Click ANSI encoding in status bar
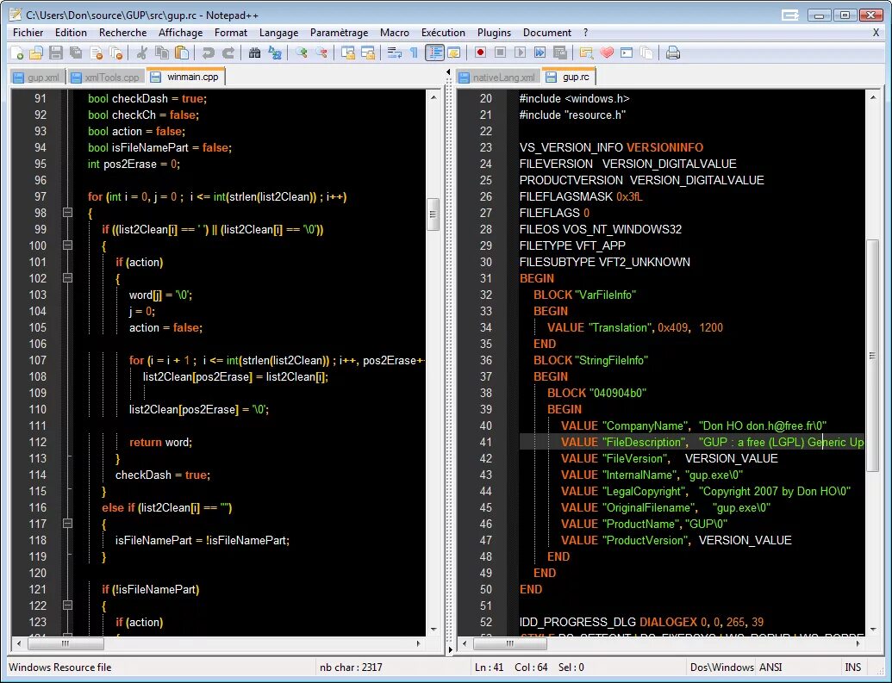 tap(770, 667)
